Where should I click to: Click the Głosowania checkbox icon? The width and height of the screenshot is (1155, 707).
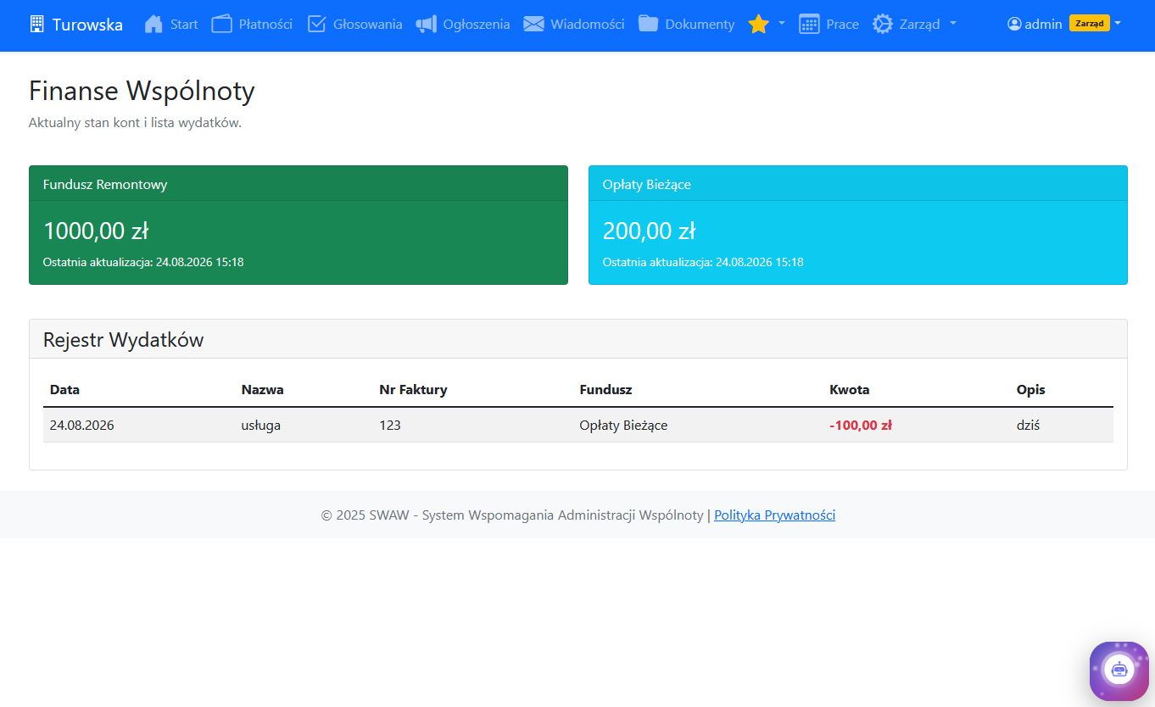click(316, 24)
